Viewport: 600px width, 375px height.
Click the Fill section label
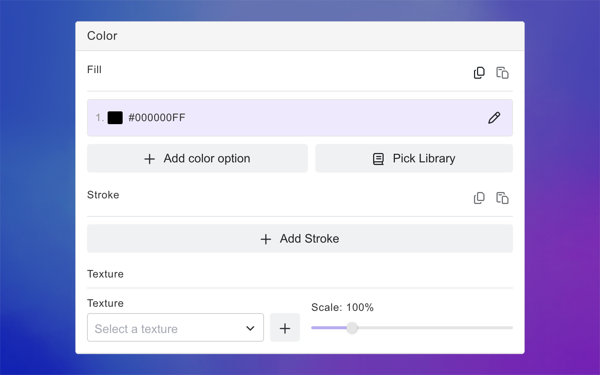pyautogui.click(x=94, y=70)
